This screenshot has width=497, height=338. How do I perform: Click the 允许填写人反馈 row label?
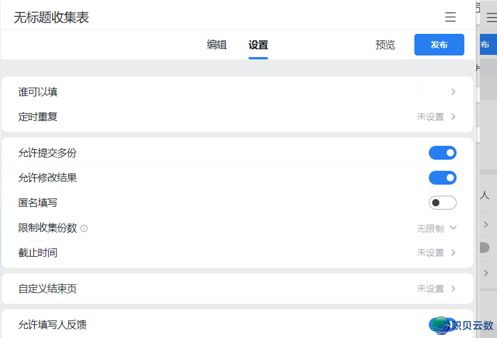coord(56,324)
